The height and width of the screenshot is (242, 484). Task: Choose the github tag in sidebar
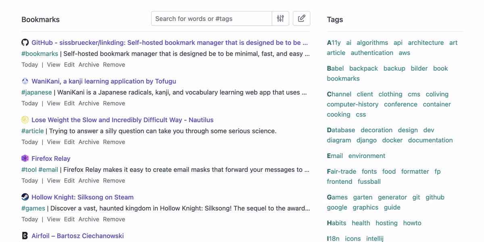click(435, 198)
